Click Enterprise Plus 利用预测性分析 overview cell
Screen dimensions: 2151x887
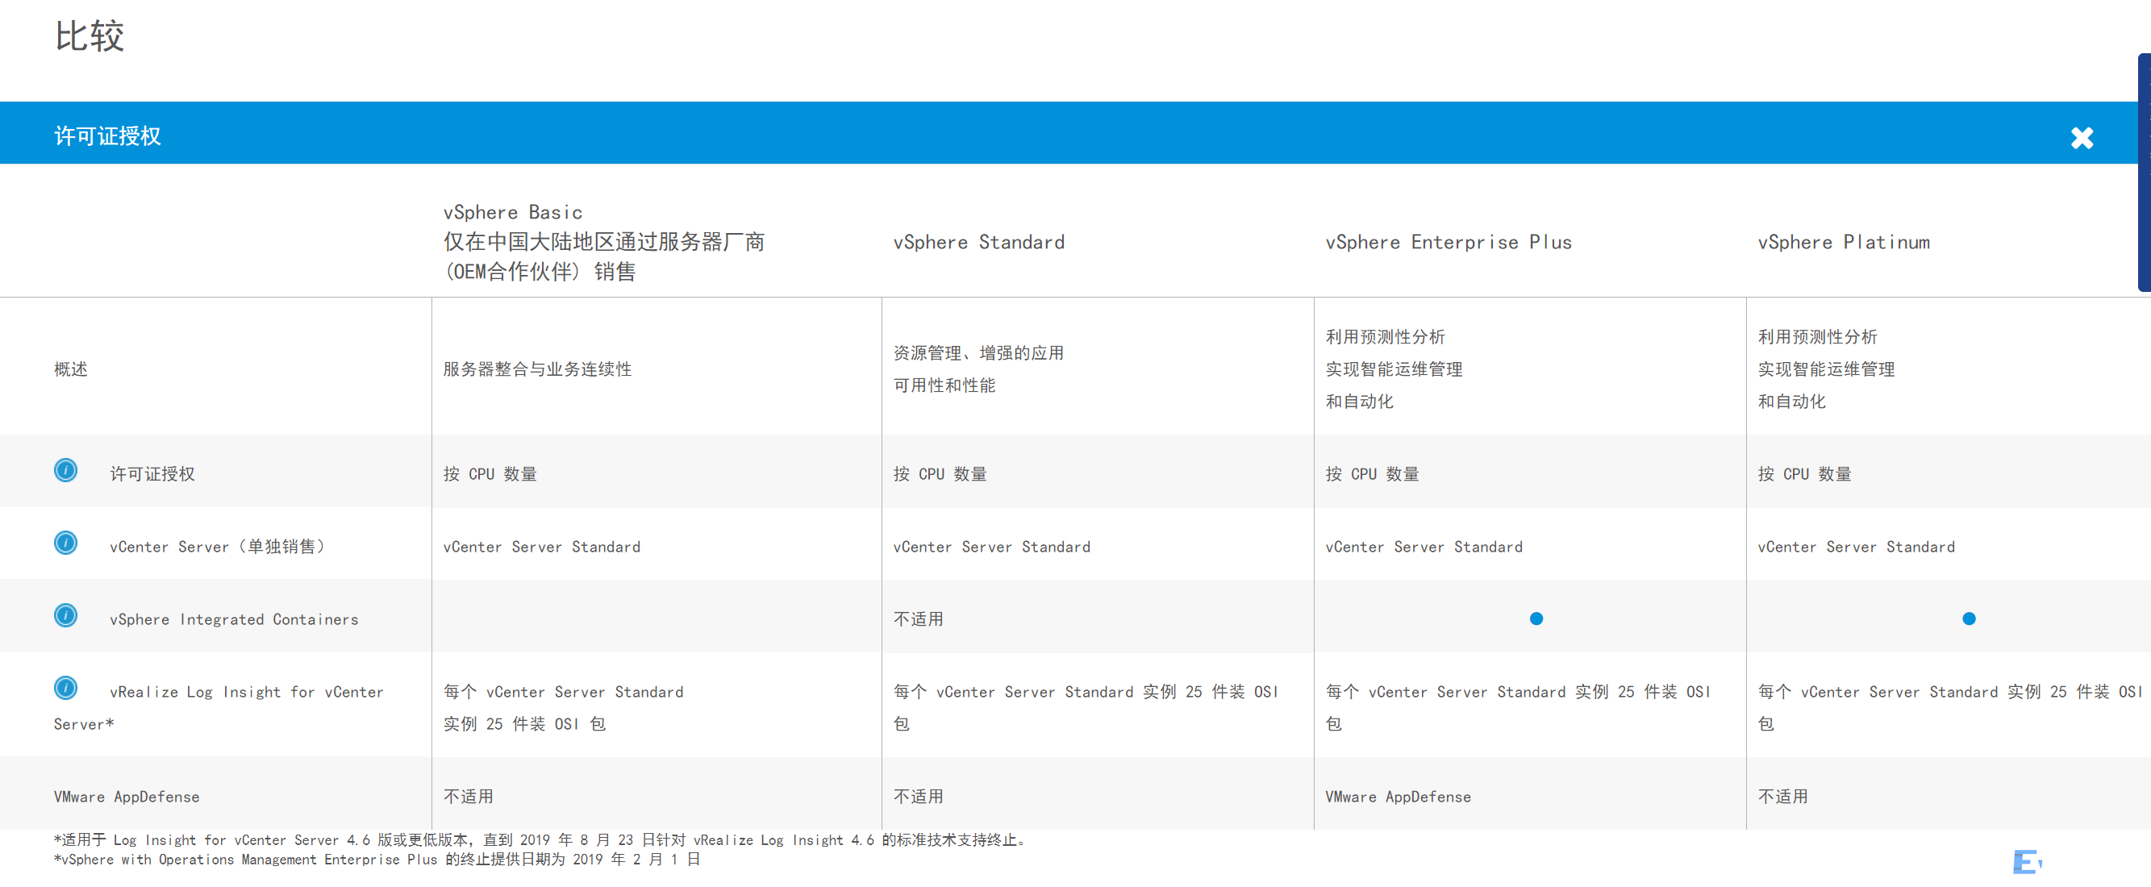coord(1394,369)
